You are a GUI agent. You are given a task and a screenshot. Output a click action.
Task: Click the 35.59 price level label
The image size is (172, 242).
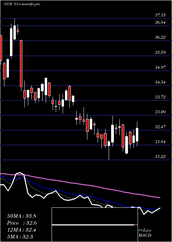(160, 52)
